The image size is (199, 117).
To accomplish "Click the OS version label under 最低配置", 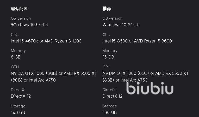I will 21,18.
